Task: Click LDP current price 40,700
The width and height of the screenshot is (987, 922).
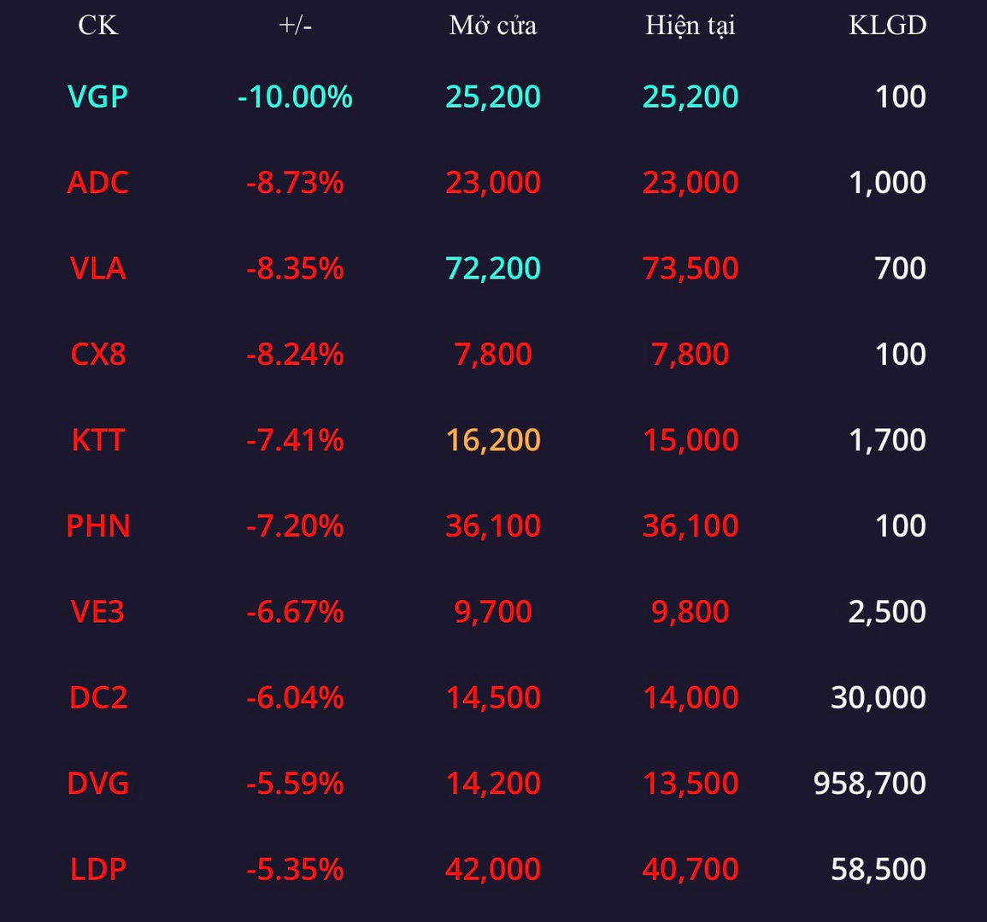Action: (x=690, y=869)
